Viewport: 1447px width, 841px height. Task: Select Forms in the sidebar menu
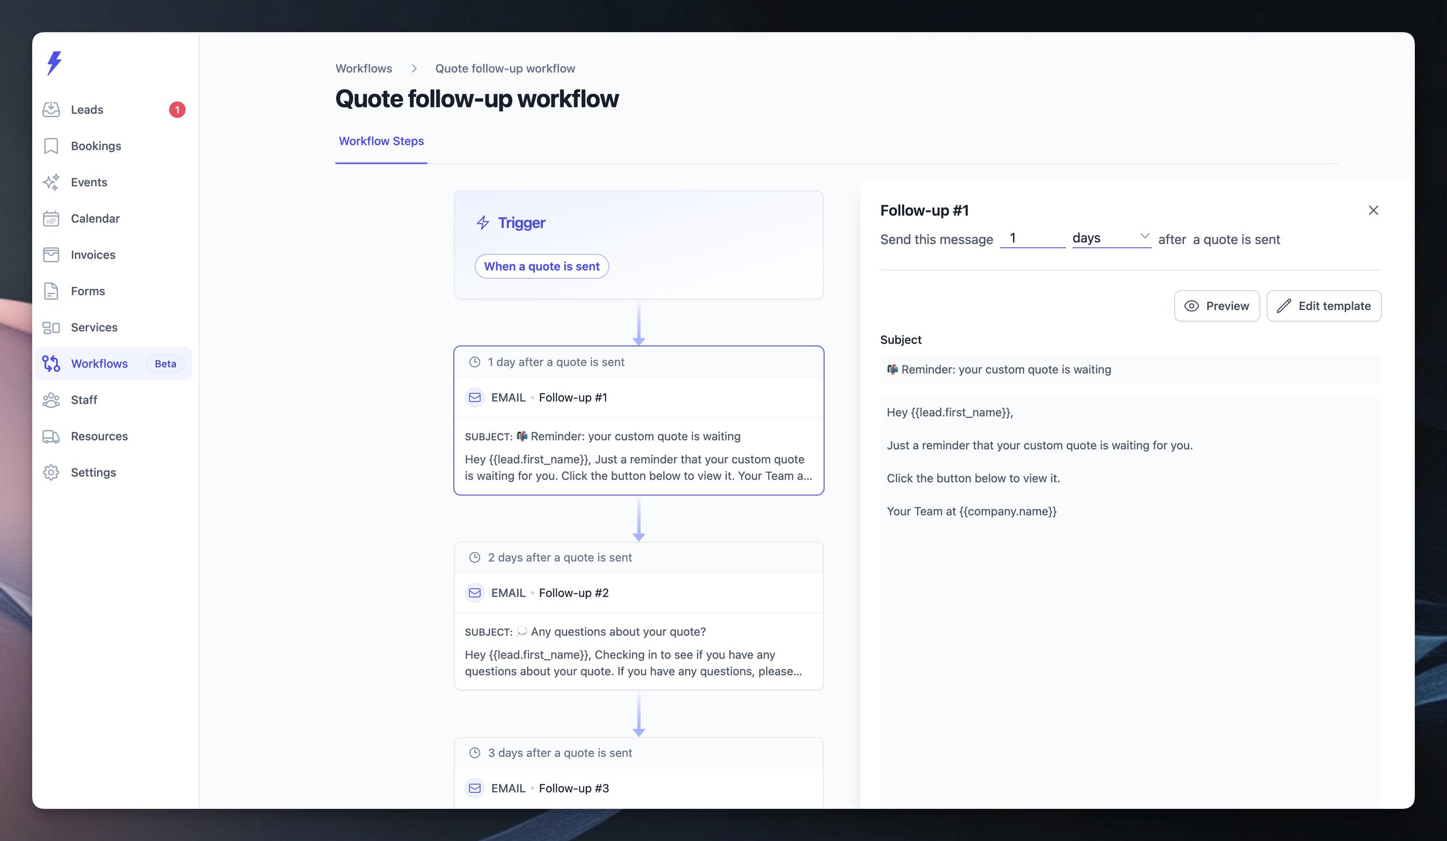point(88,291)
